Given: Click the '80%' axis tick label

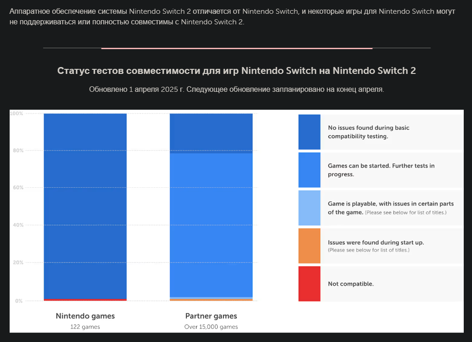Looking at the screenshot, I should 18,151.
